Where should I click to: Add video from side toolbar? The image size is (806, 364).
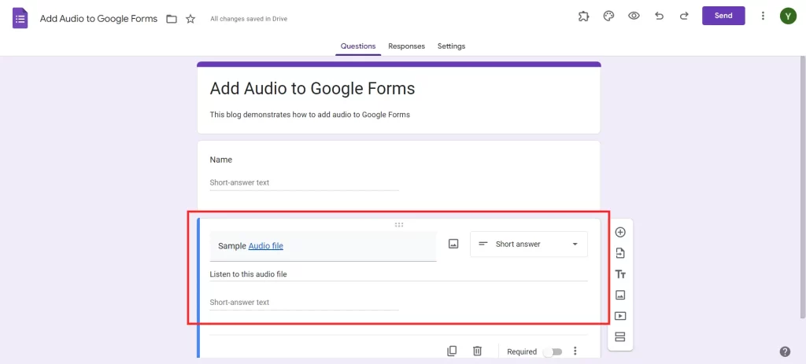pos(620,316)
